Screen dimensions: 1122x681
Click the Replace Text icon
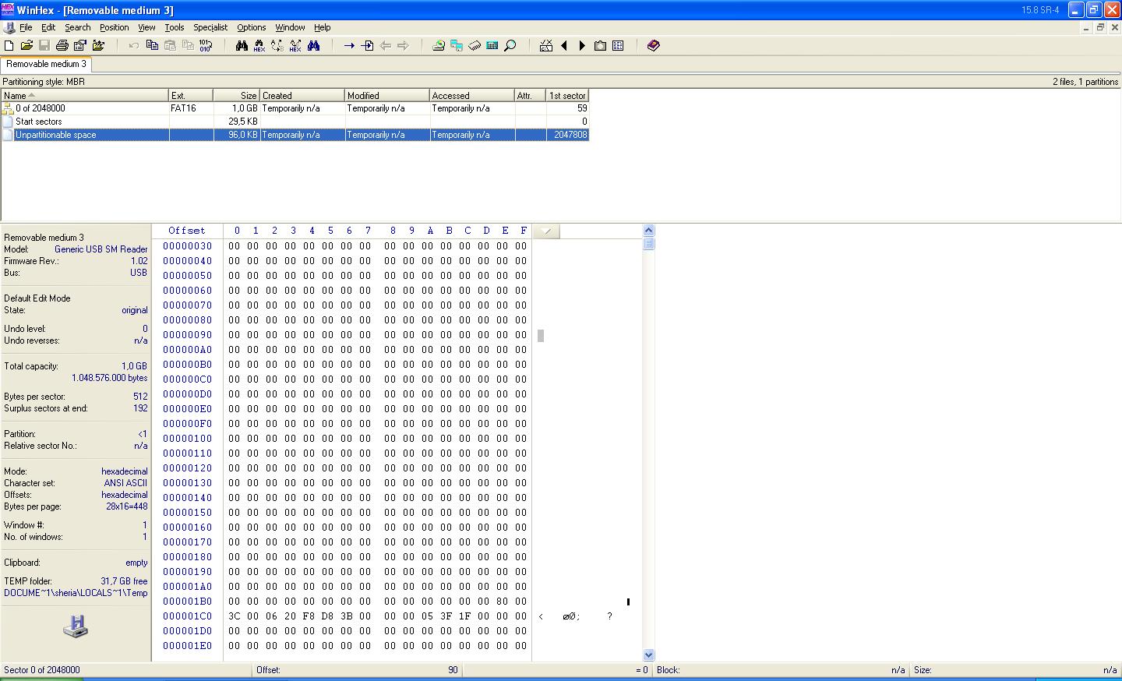point(277,46)
